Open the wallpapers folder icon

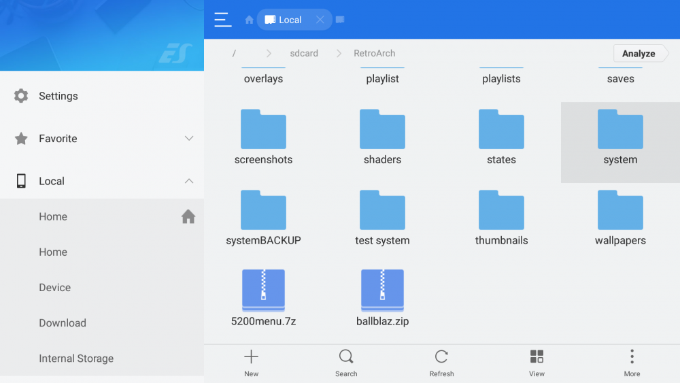621,210
